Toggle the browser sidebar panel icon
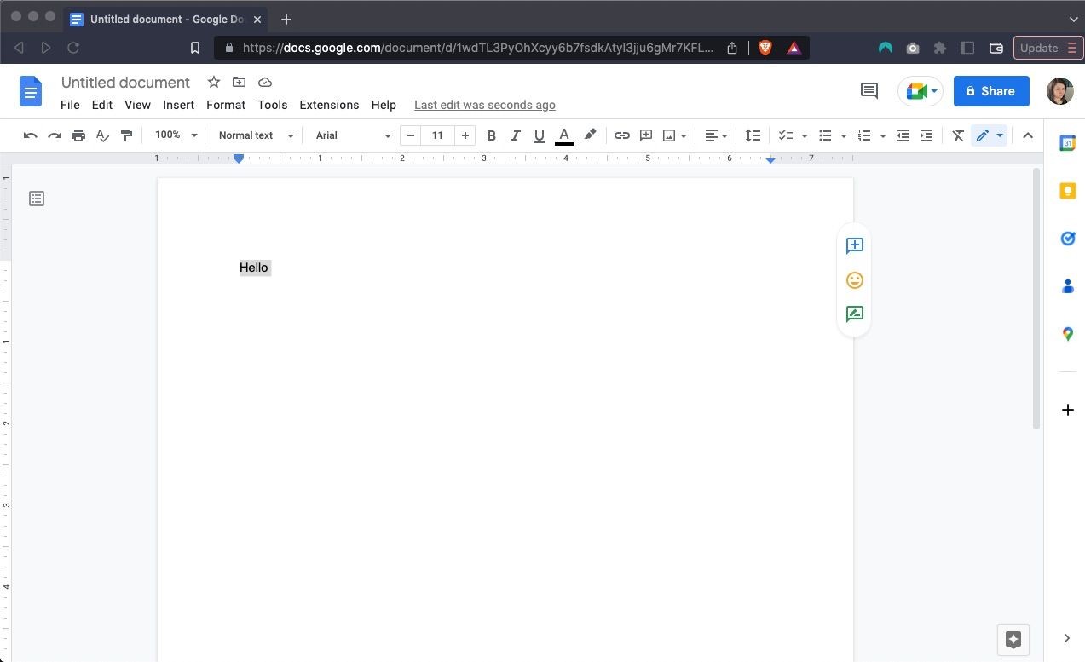The width and height of the screenshot is (1085, 662). [967, 48]
